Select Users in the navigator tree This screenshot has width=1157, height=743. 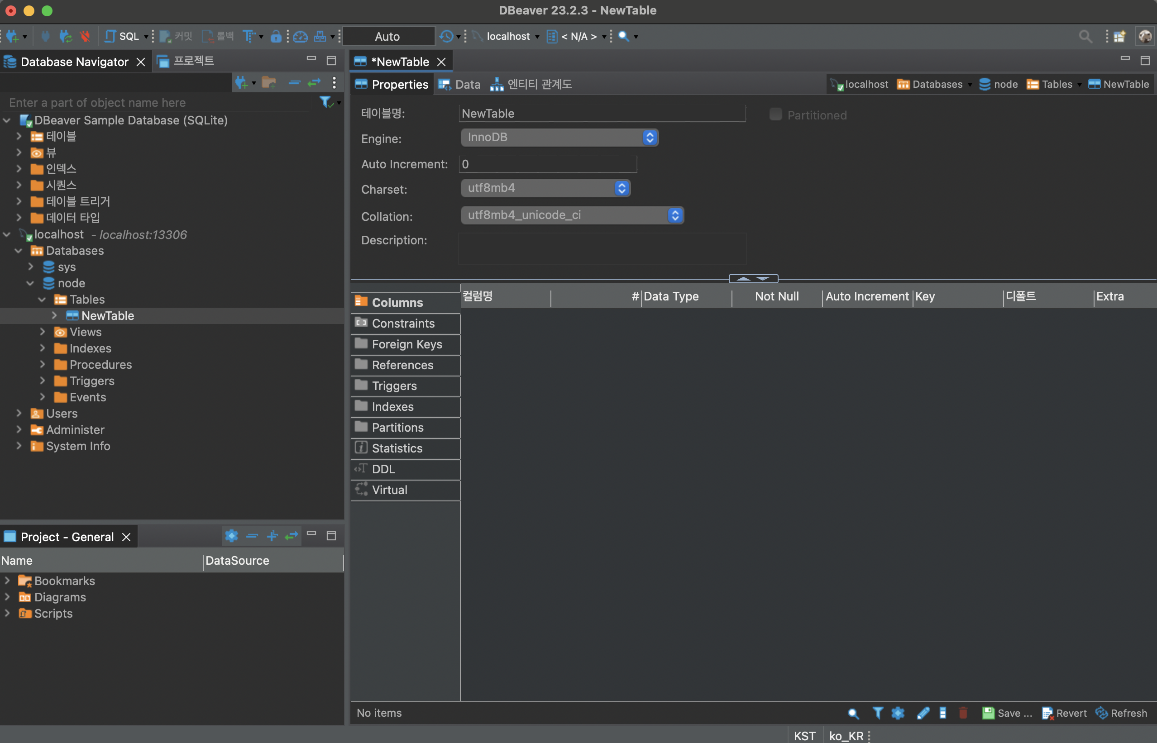pyautogui.click(x=62, y=414)
